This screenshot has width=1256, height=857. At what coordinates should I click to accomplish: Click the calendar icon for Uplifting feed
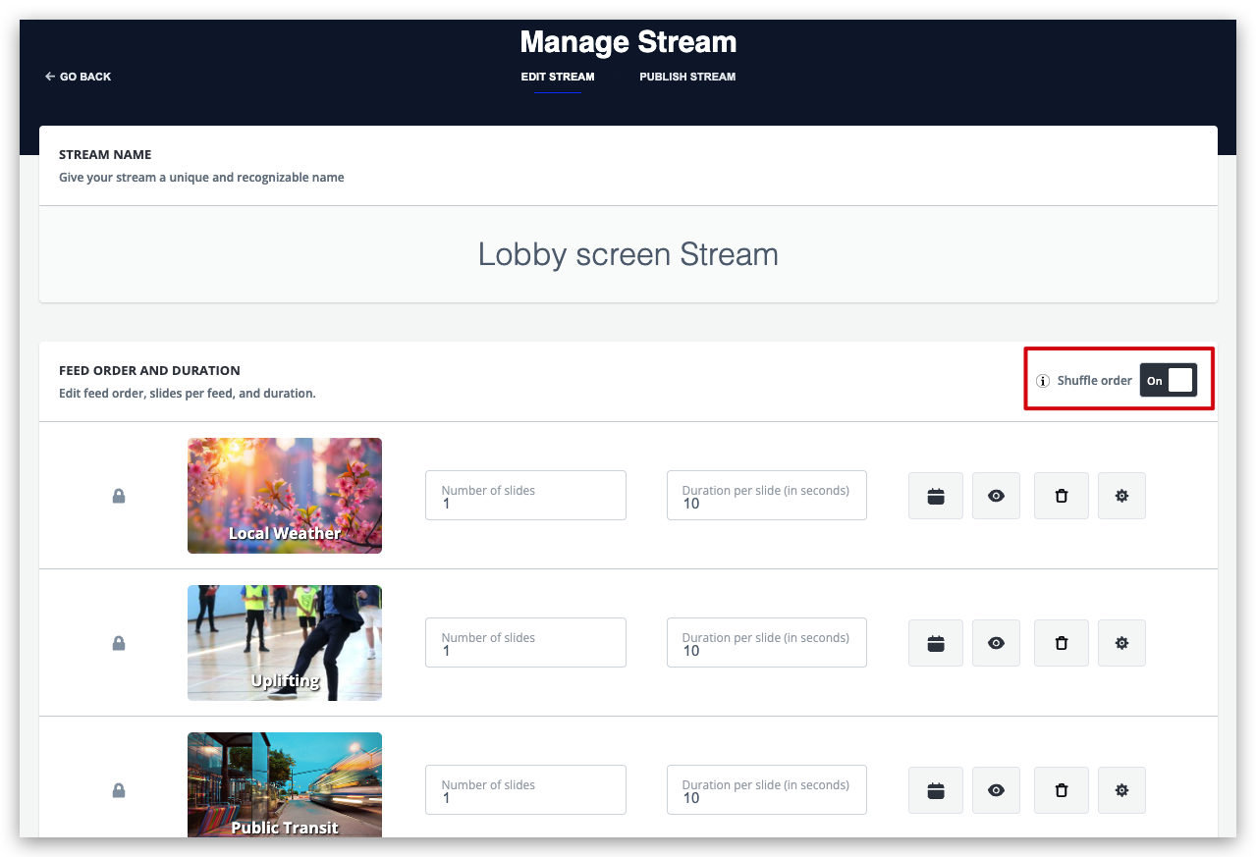[935, 643]
